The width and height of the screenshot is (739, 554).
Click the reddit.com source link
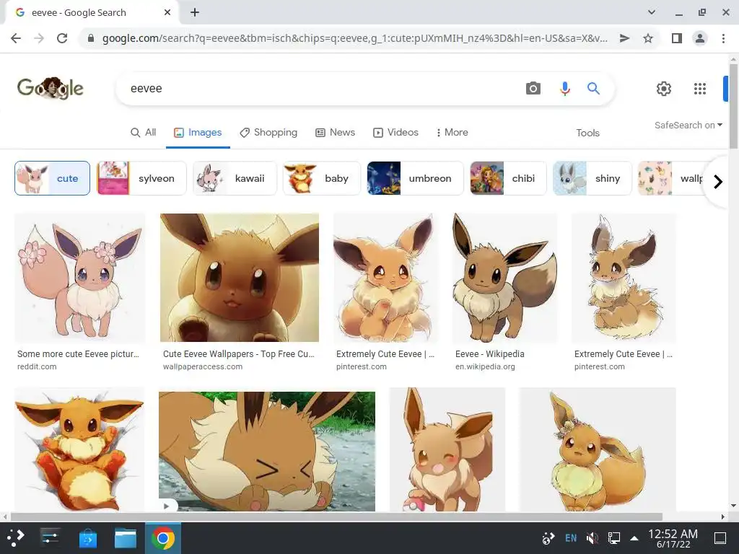(37, 366)
